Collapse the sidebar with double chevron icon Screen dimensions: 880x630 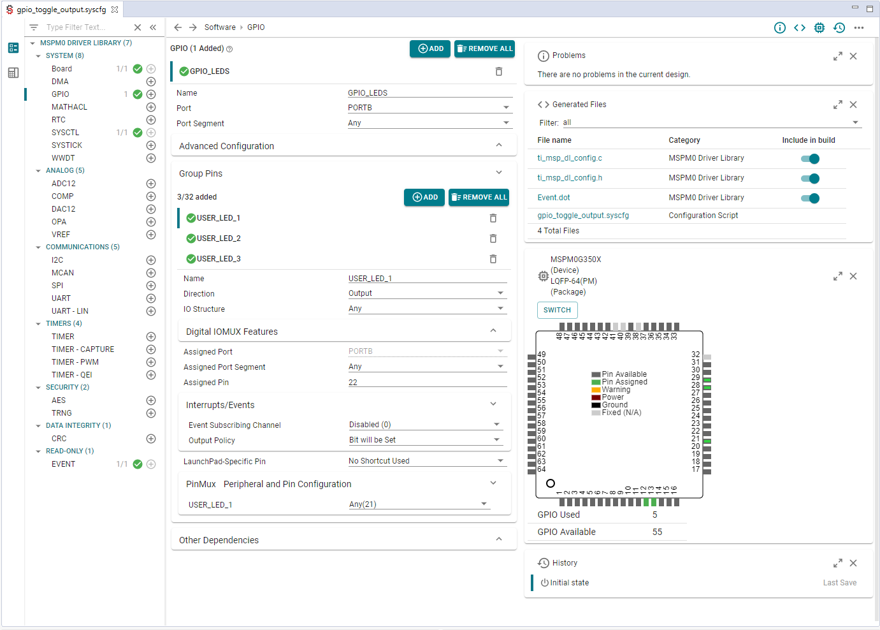(153, 27)
